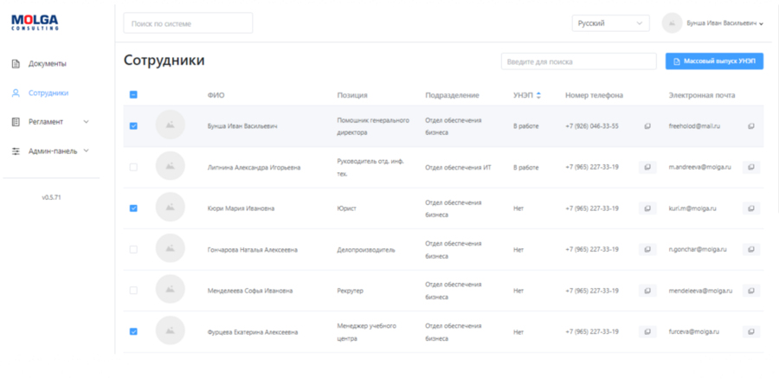Click the Массовый выпуск УНЭП button
Screen dimensions: 779x391
coord(714,61)
